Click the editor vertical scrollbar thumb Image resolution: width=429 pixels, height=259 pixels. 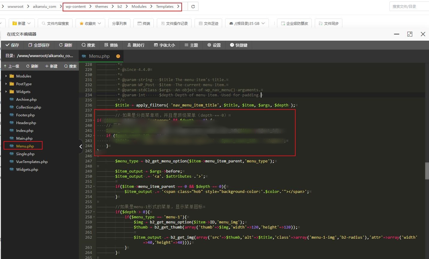(427, 171)
